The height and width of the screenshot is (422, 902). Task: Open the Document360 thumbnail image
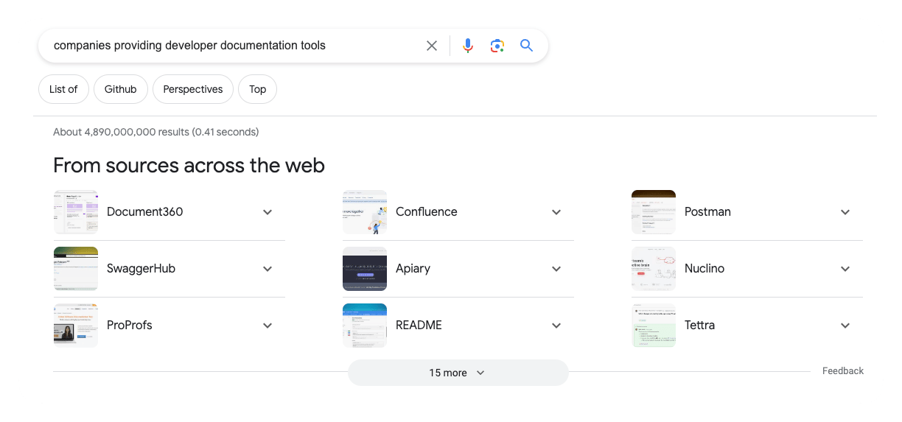pyautogui.click(x=76, y=212)
